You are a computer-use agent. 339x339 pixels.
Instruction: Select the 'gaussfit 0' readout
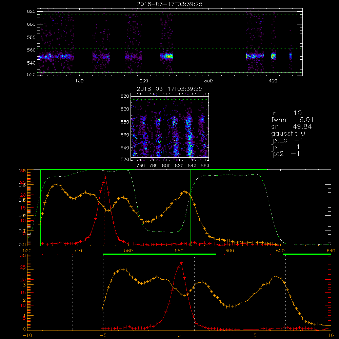pos(288,133)
